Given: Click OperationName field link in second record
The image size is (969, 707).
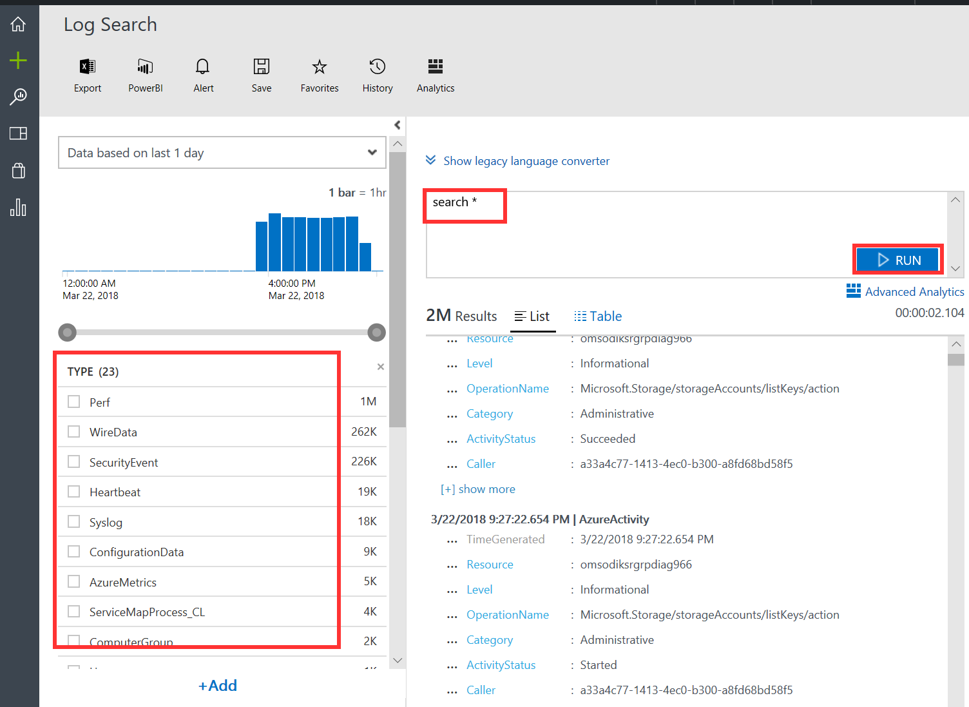Looking at the screenshot, I should click(x=508, y=615).
